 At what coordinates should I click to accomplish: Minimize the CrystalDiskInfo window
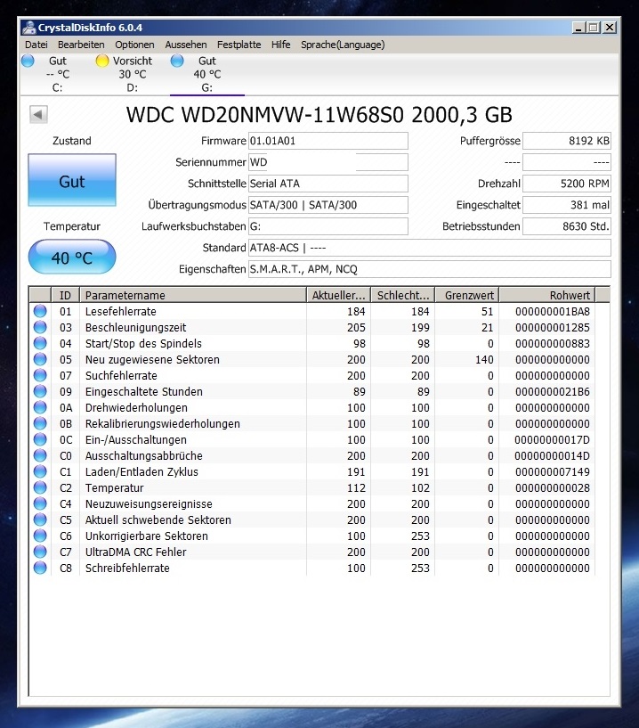click(578, 28)
